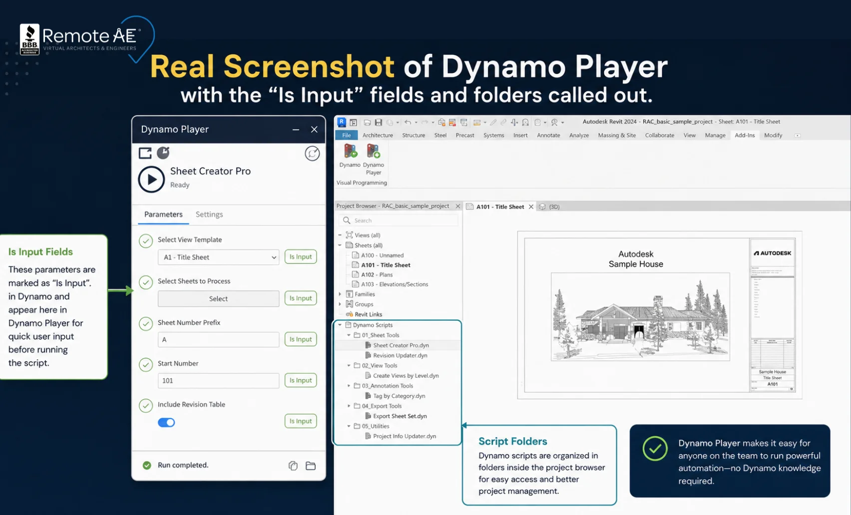Image resolution: width=851 pixels, height=515 pixels.
Task: Click check mark beside Select Sheets to Process
Action: click(146, 282)
